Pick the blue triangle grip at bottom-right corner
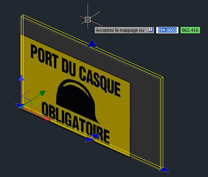This screenshot has width=208, height=177. point(164,169)
